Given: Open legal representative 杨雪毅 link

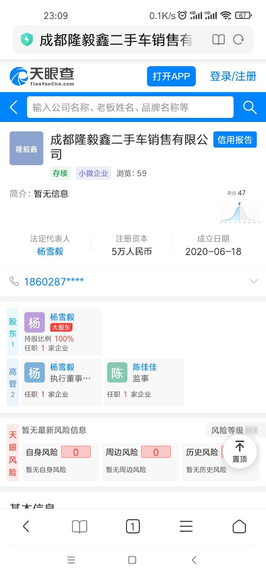Looking at the screenshot, I should [50, 252].
